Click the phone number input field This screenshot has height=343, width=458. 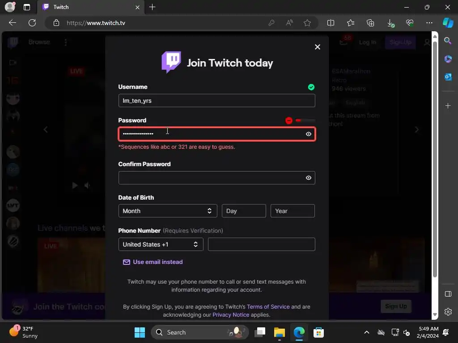(x=261, y=244)
